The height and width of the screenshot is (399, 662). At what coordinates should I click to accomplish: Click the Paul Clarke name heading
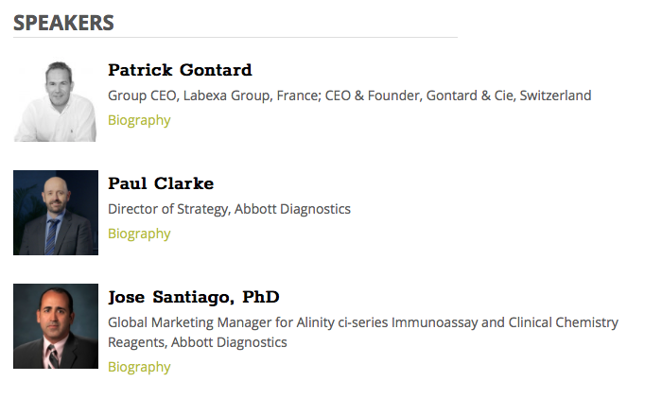(x=161, y=183)
